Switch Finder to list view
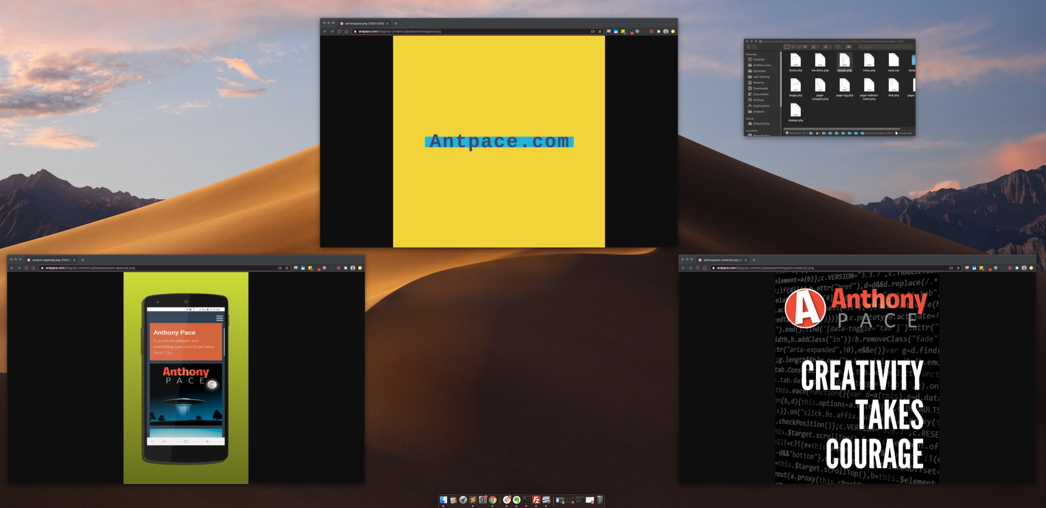Viewport: 1046px width, 508px height. click(x=793, y=47)
